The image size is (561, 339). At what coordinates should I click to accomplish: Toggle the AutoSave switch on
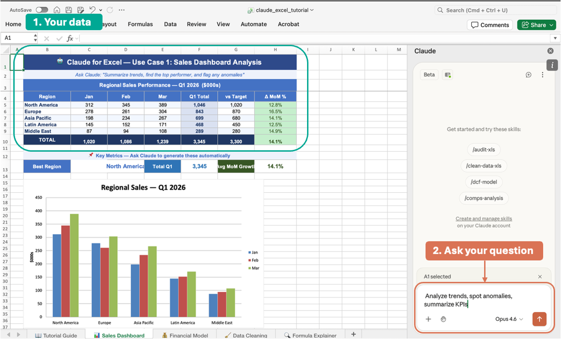41,10
